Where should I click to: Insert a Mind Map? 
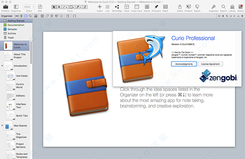click(117, 8)
